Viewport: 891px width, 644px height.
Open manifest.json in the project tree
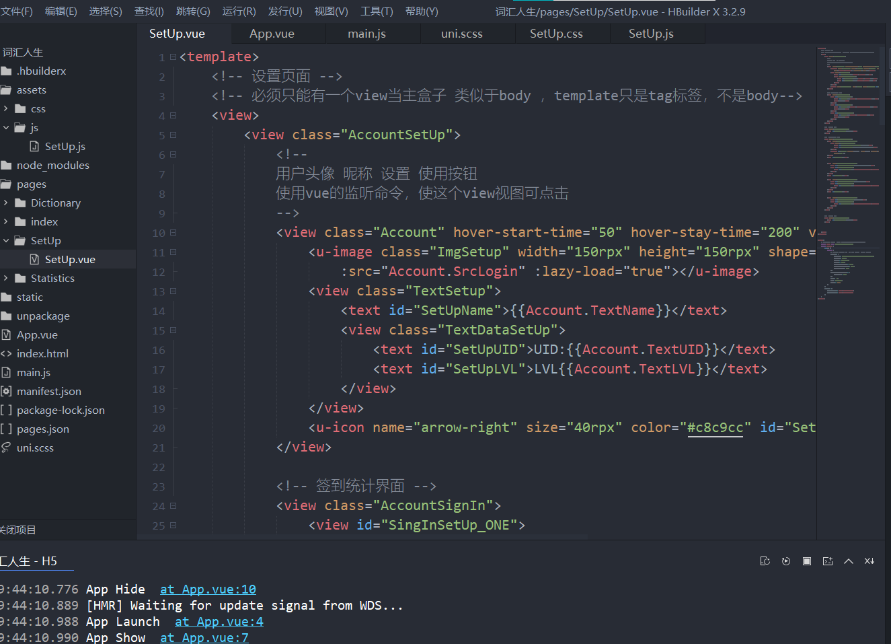48,391
